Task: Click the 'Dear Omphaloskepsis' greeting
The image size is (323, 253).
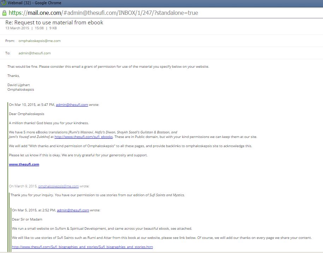Action: pyautogui.click(x=26, y=114)
